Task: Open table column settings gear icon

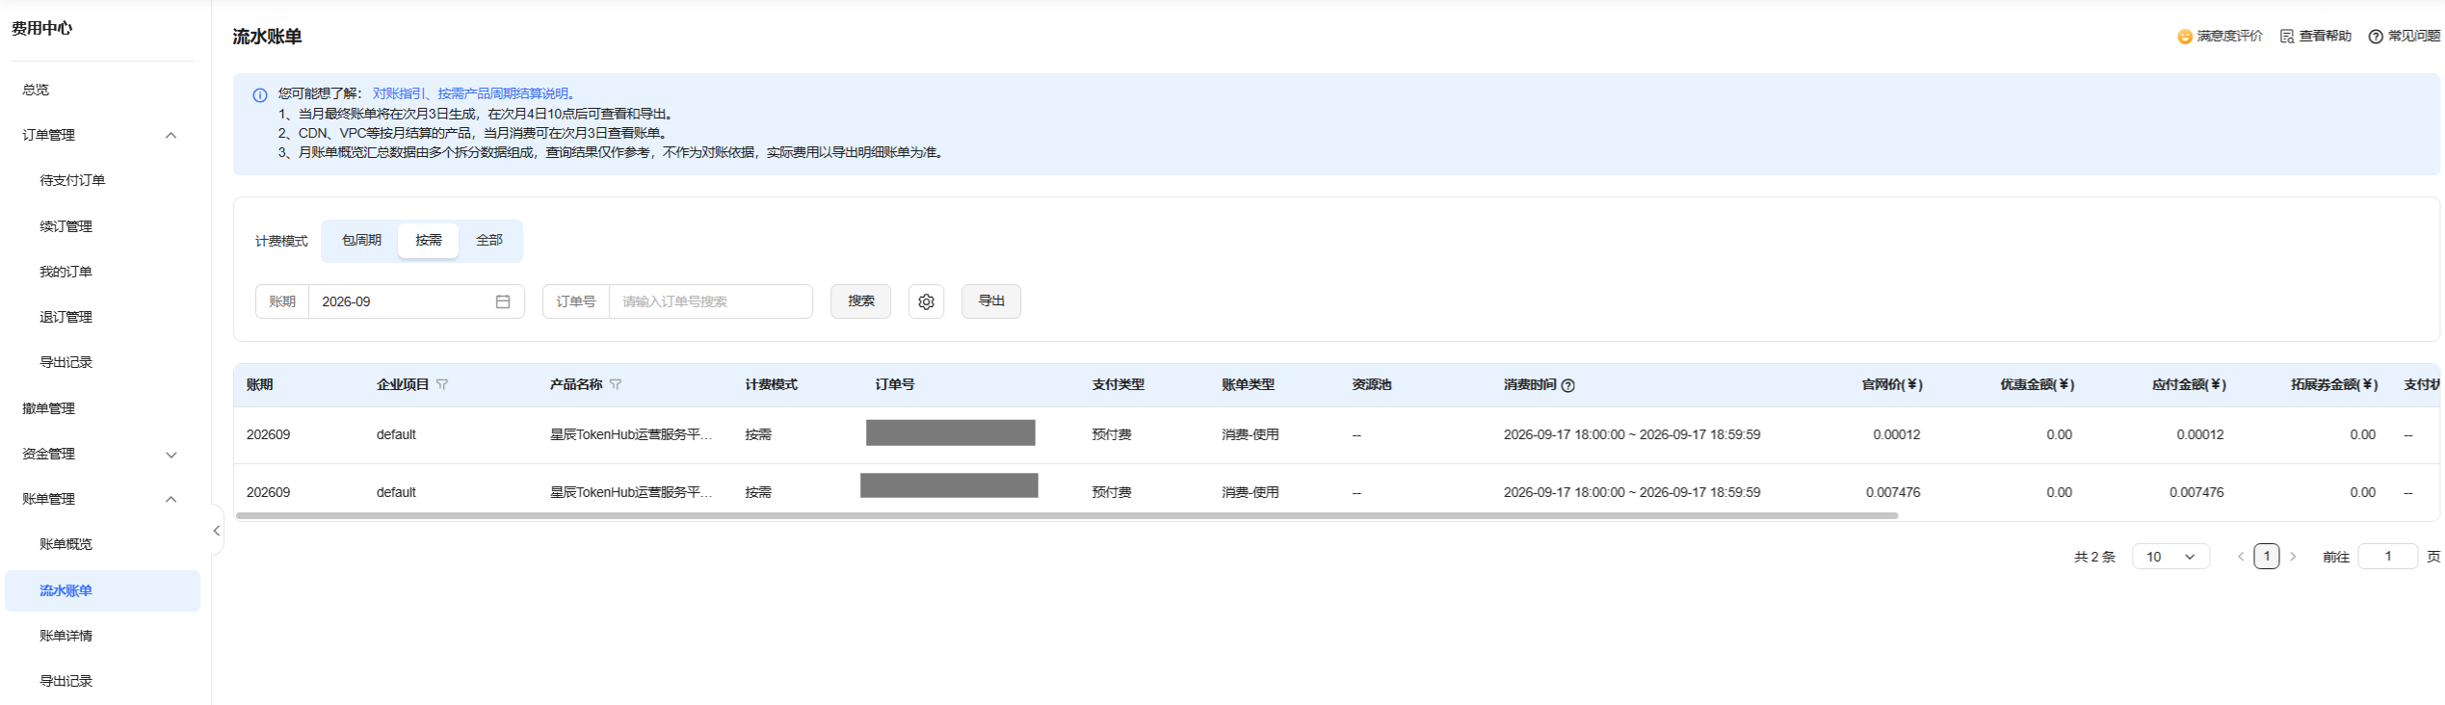Action: pos(926,301)
